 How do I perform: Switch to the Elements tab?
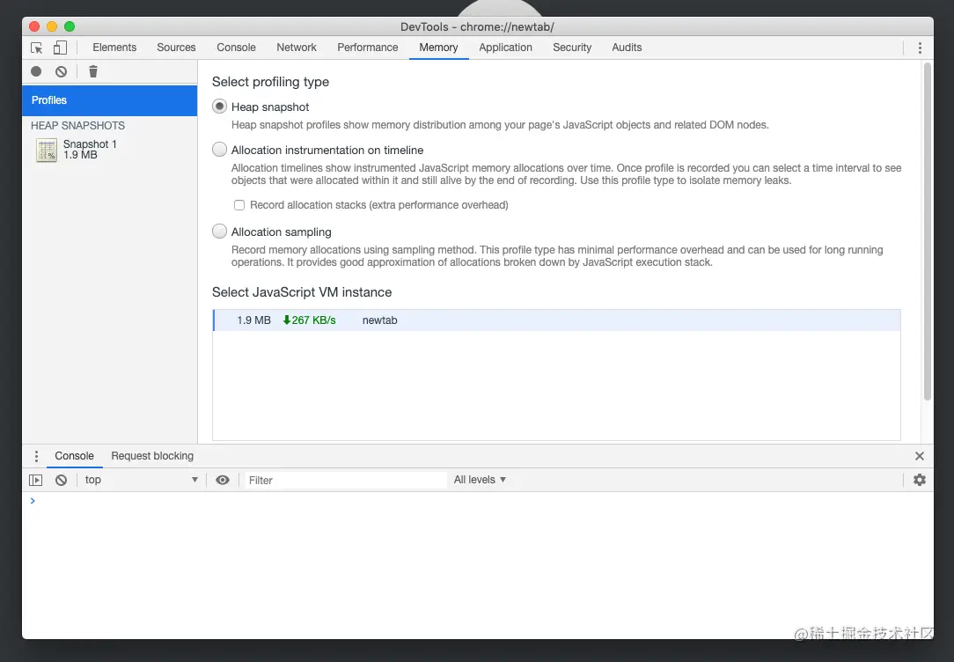click(114, 48)
